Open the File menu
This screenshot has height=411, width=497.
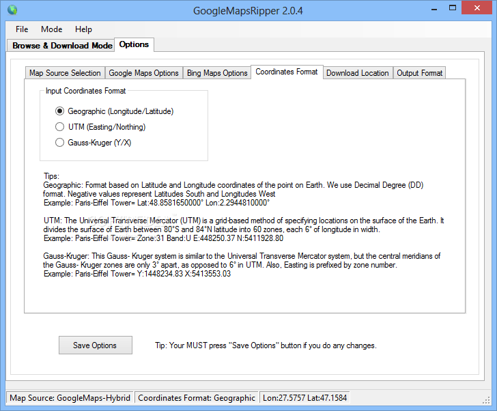click(22, 29)
